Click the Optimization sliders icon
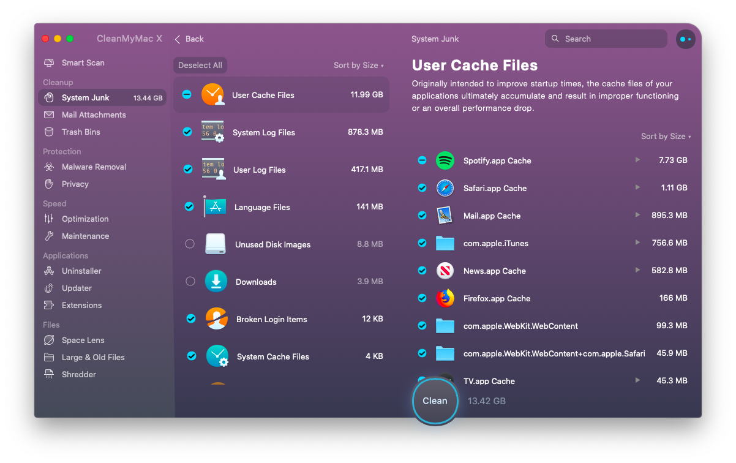 49,219
